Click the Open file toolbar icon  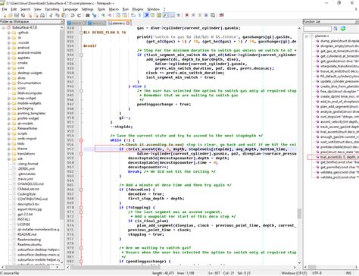tap(10, 15)
